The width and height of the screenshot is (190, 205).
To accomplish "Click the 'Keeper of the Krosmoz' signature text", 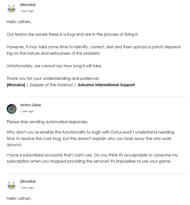I will tap(51, 85).
